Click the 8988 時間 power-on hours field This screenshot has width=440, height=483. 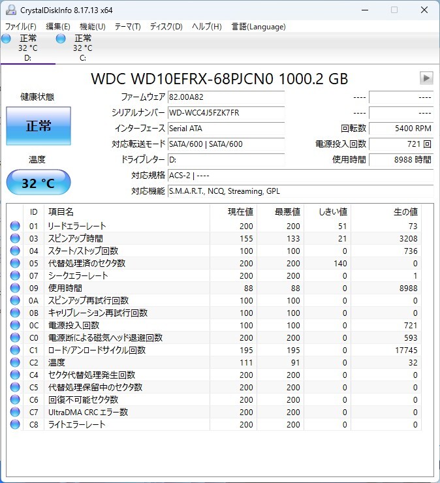pyautogui.click(x=401, y=160)
